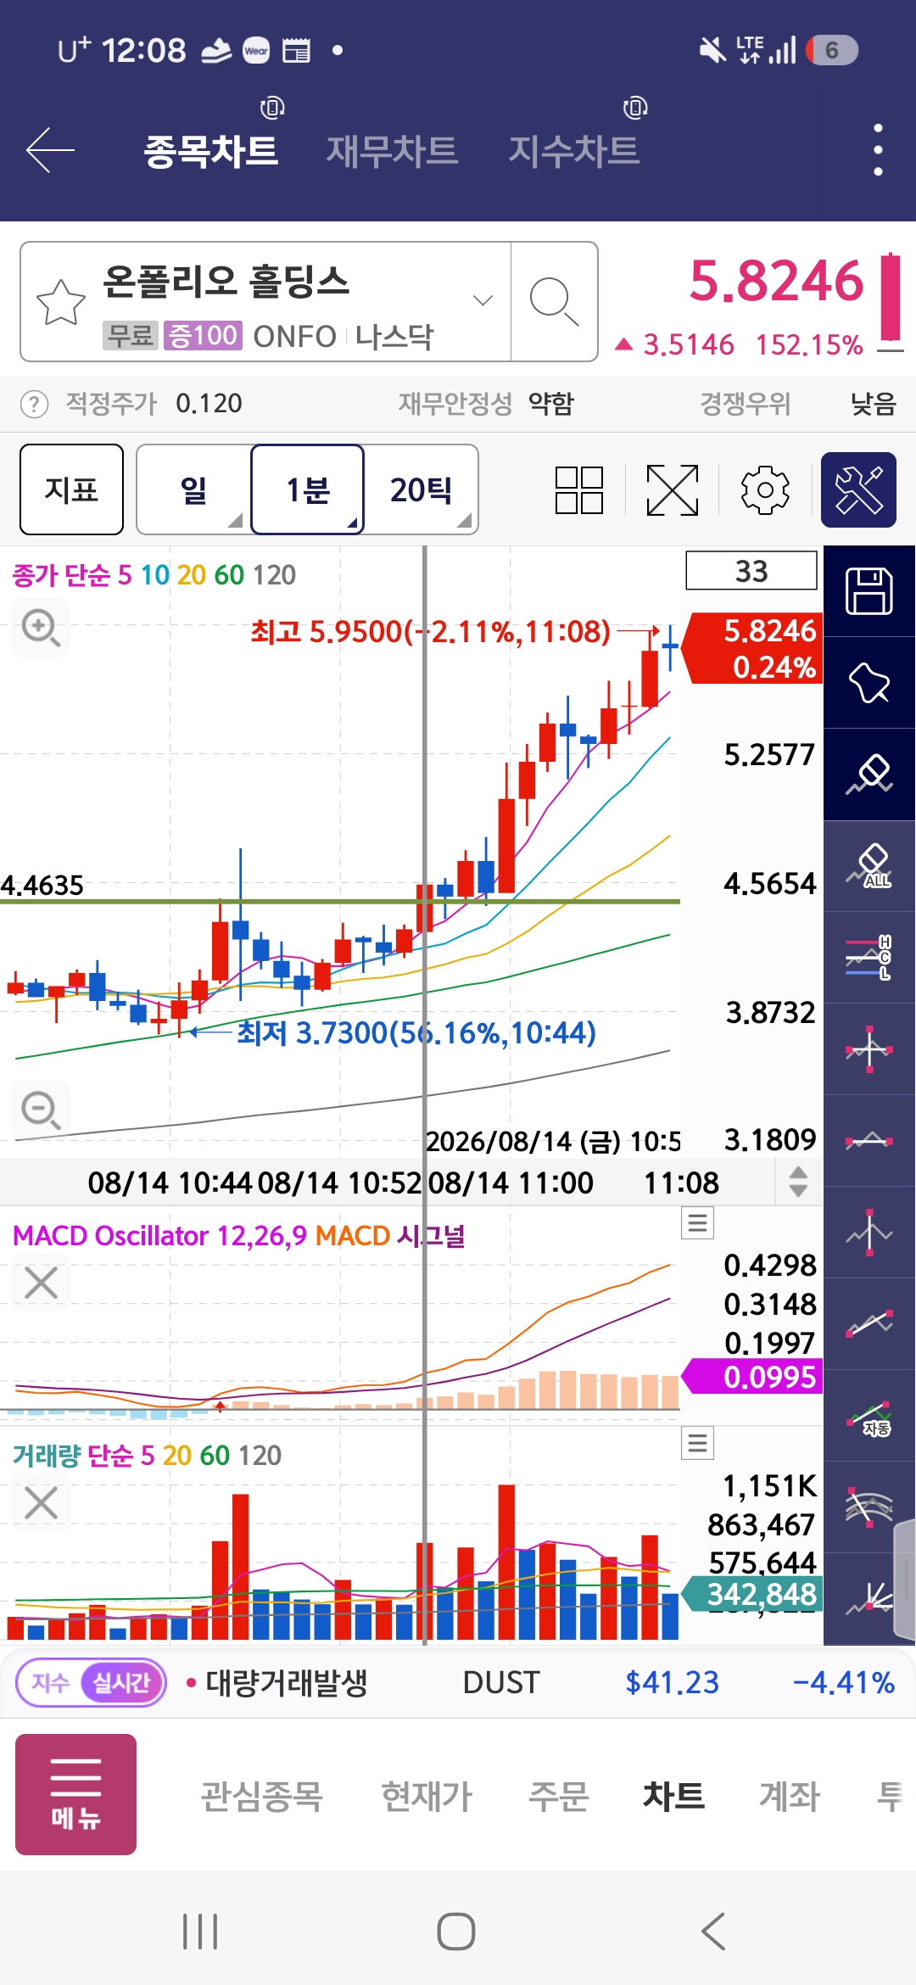Select the 20틱 period dropdown
916x1985 pixels.
point(422,489)
